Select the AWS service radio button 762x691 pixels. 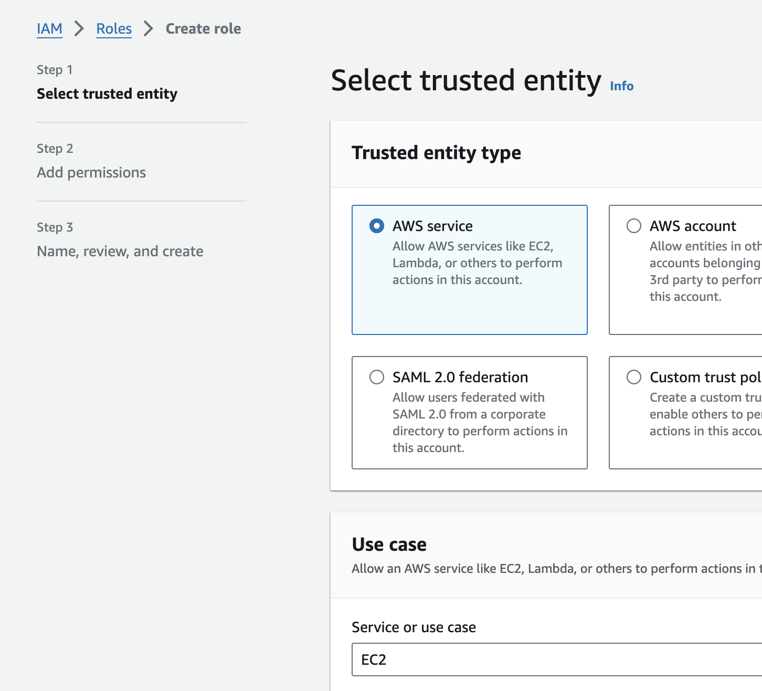click(x=377, y=226)
